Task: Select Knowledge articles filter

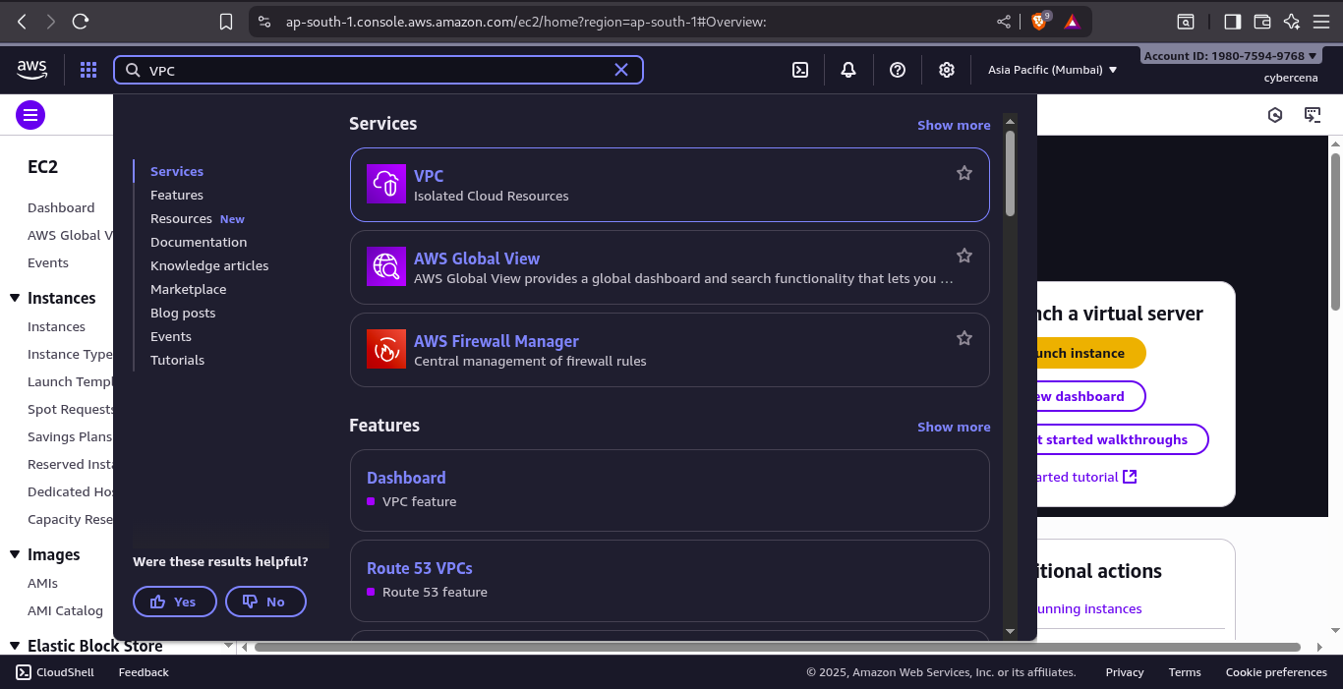Action: coord(209,265)
